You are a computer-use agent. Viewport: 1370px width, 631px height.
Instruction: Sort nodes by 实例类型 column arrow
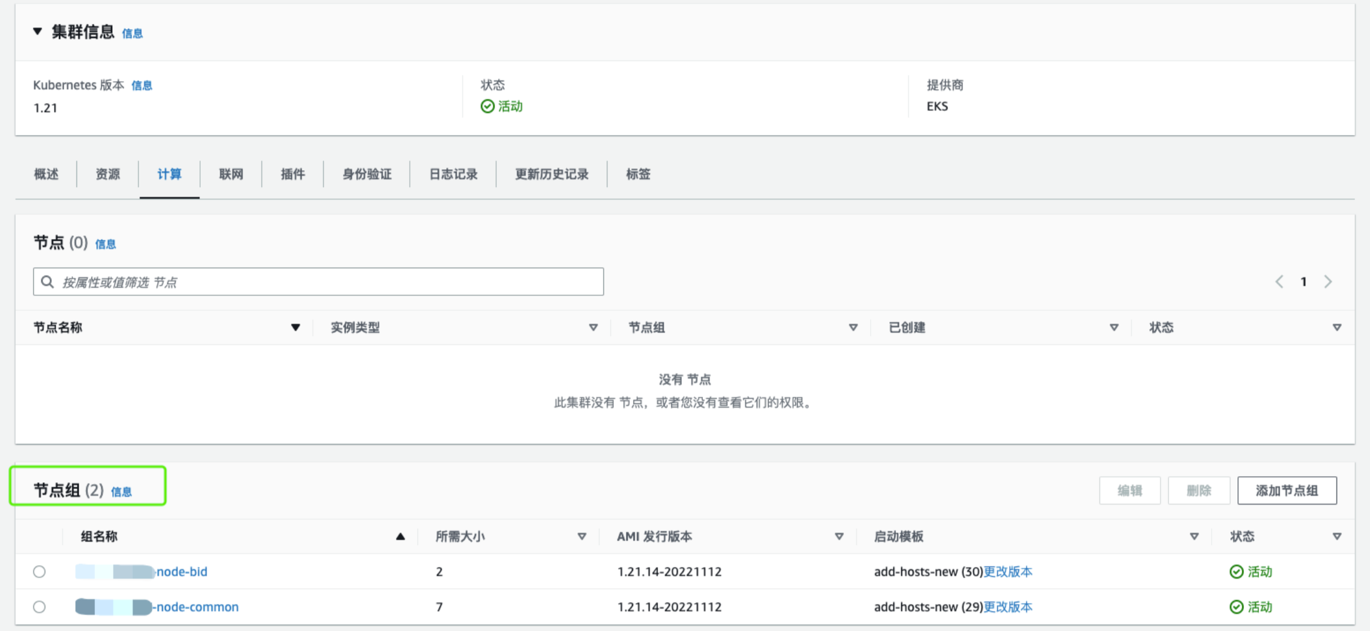pos(593,327)
